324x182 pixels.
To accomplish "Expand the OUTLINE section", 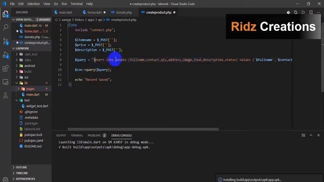I will point(31,167).
